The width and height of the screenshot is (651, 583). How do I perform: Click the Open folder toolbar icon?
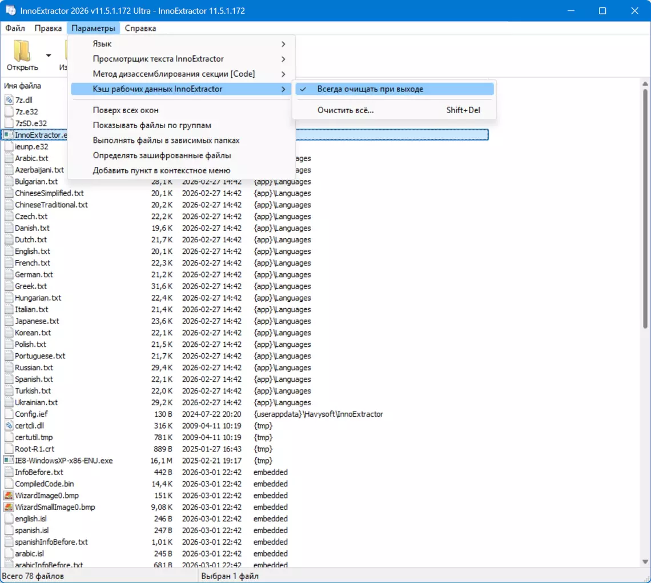coord(22,51)
